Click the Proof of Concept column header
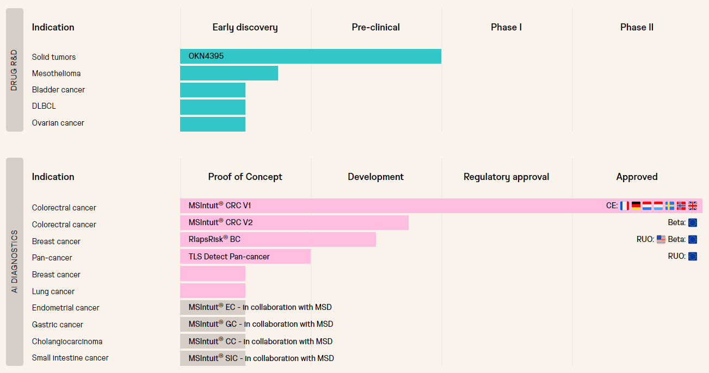This screenshot has height=373, width=709. pyautogui.click(x=245, y=177)
